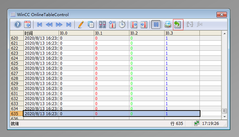
Task: Open select data connection icon
Action: coord(103,25)
